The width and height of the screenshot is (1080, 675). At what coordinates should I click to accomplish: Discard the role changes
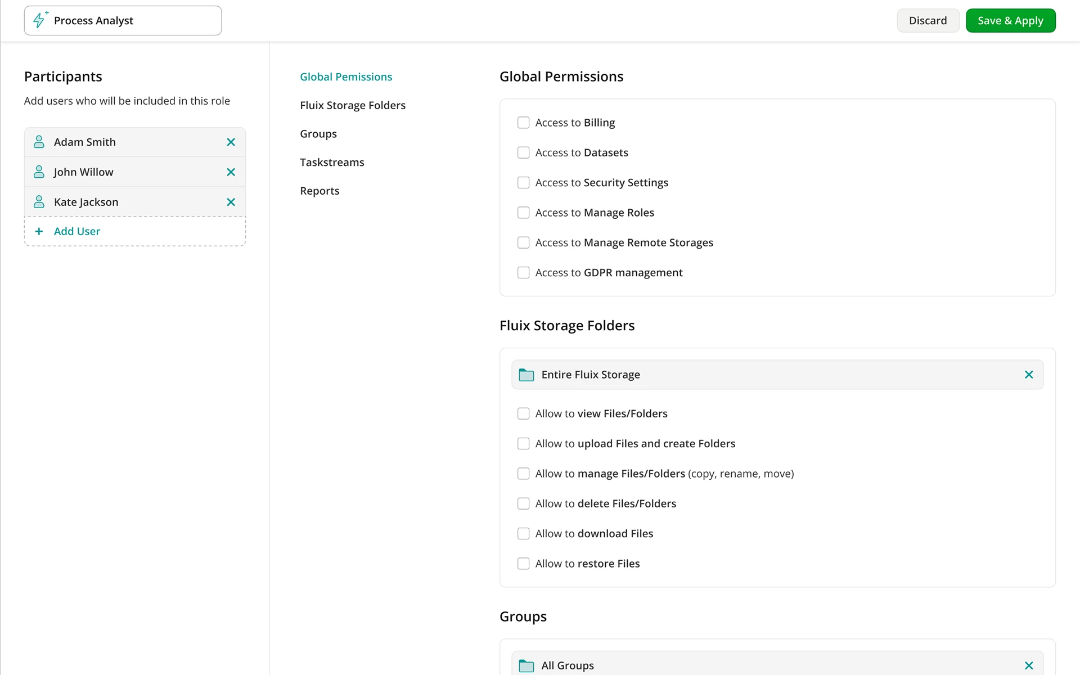pos(928,20)
